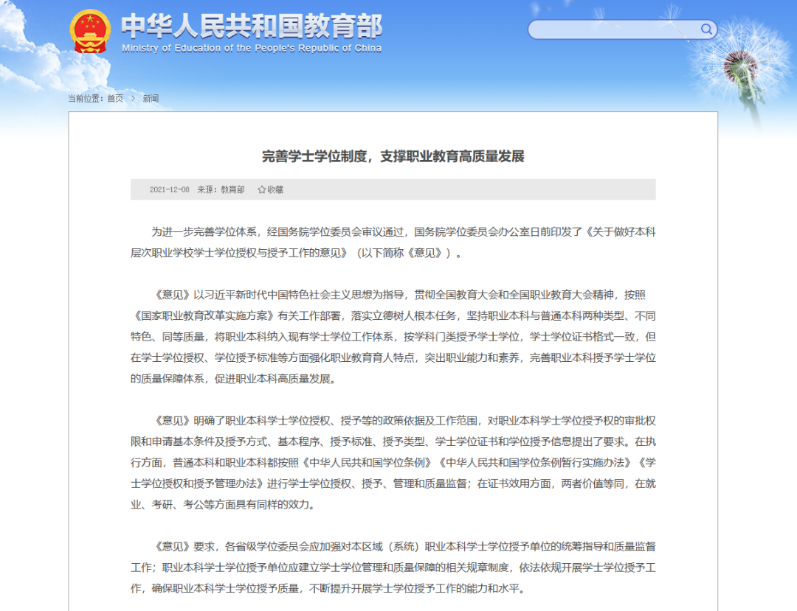Activate the search button inside the search bar

click(x=706, y=29)
